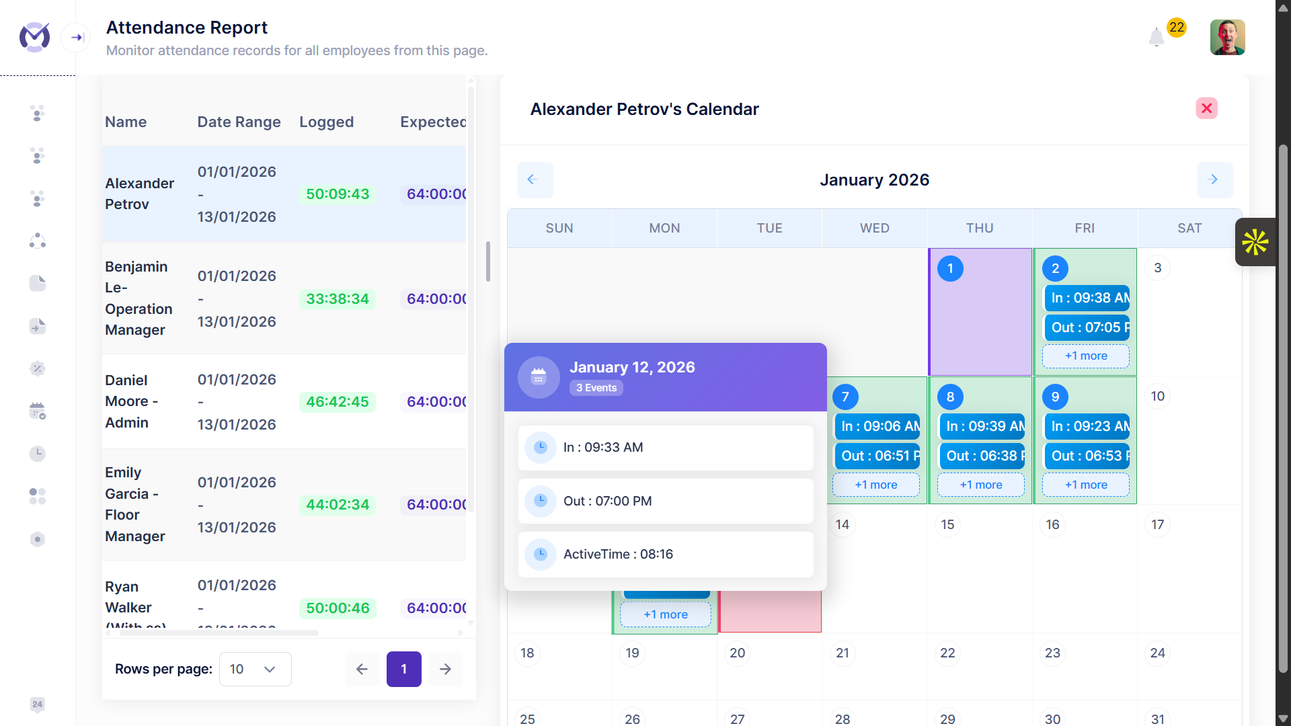Open the notification bell with 22 alerts
This screenshot has width=1291, height=726.
pos(1156,37)
